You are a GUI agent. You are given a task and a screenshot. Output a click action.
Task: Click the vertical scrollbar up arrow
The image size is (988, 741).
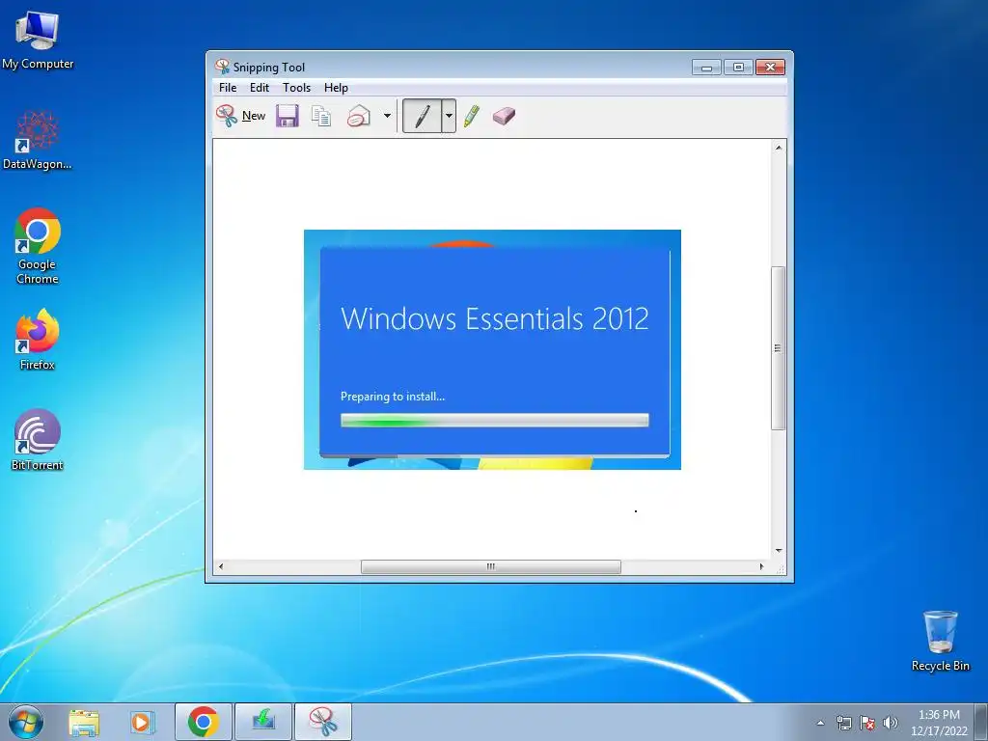pyautogui.click(x=779, y=148)
